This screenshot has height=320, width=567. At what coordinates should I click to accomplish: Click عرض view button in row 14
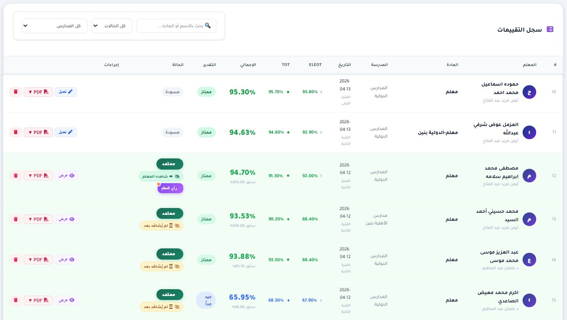66,260
